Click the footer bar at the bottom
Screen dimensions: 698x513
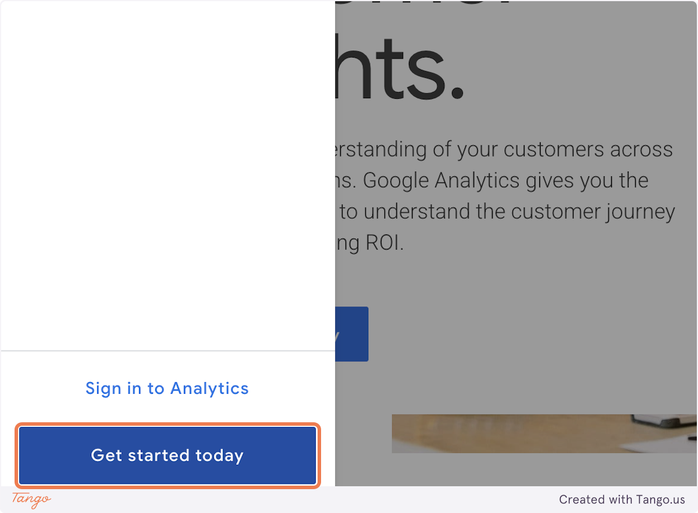pyautogui.click(x=349, y=500)
